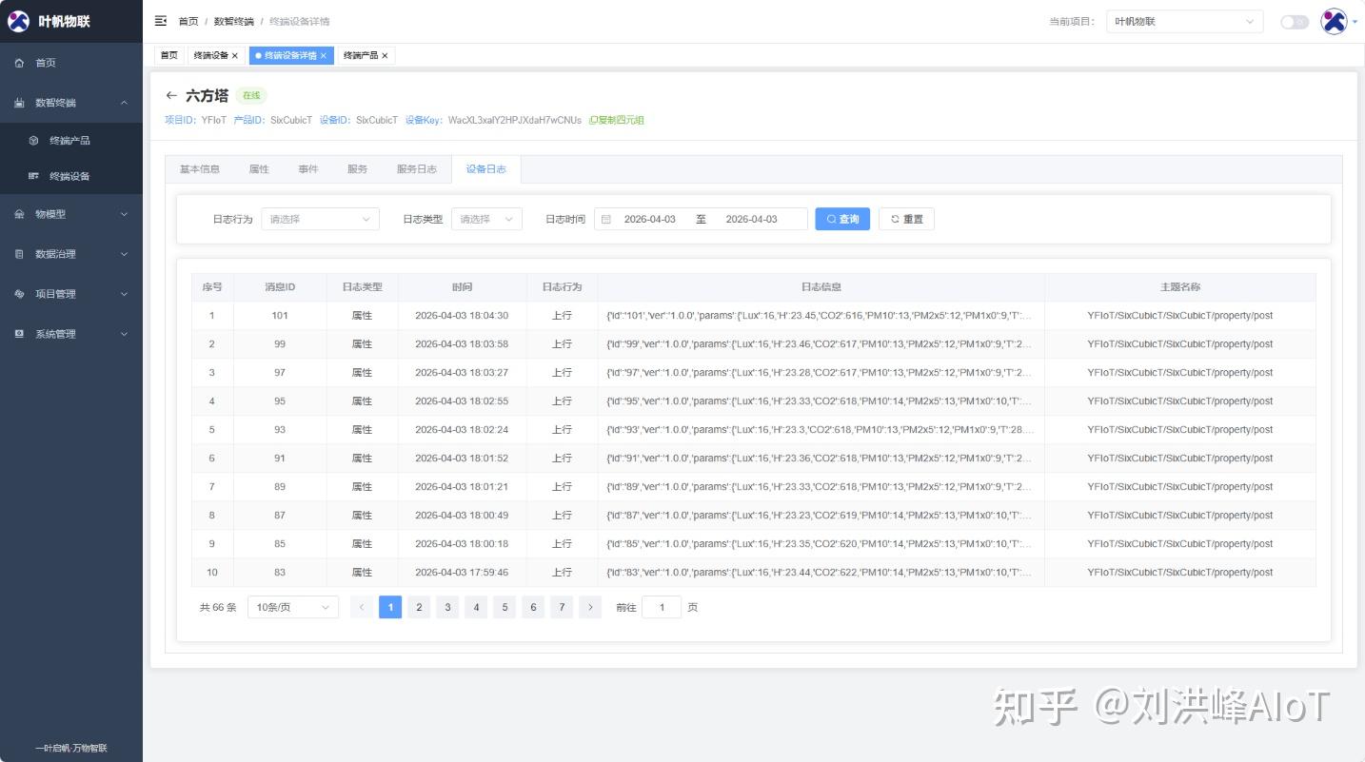The image size is (1365, 762).
Task: Close the 终端产品 tab
Action: click(385, 56)
